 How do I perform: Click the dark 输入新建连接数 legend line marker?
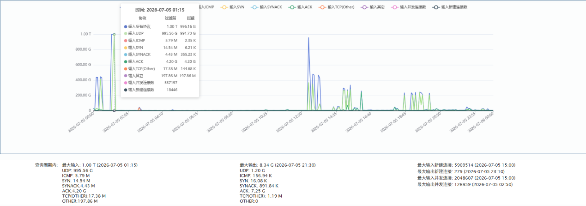[436, 7]
